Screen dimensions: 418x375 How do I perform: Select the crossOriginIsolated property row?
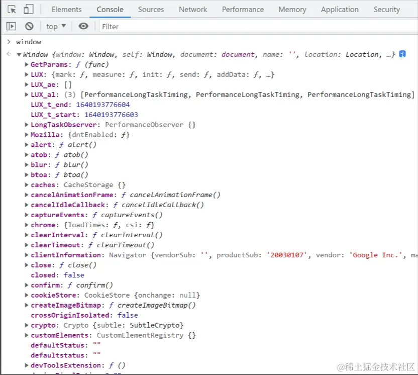(x=84, y=315)
